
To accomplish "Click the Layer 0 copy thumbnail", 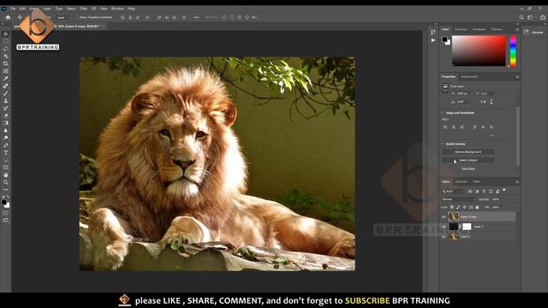I will (x=453, y=216).
